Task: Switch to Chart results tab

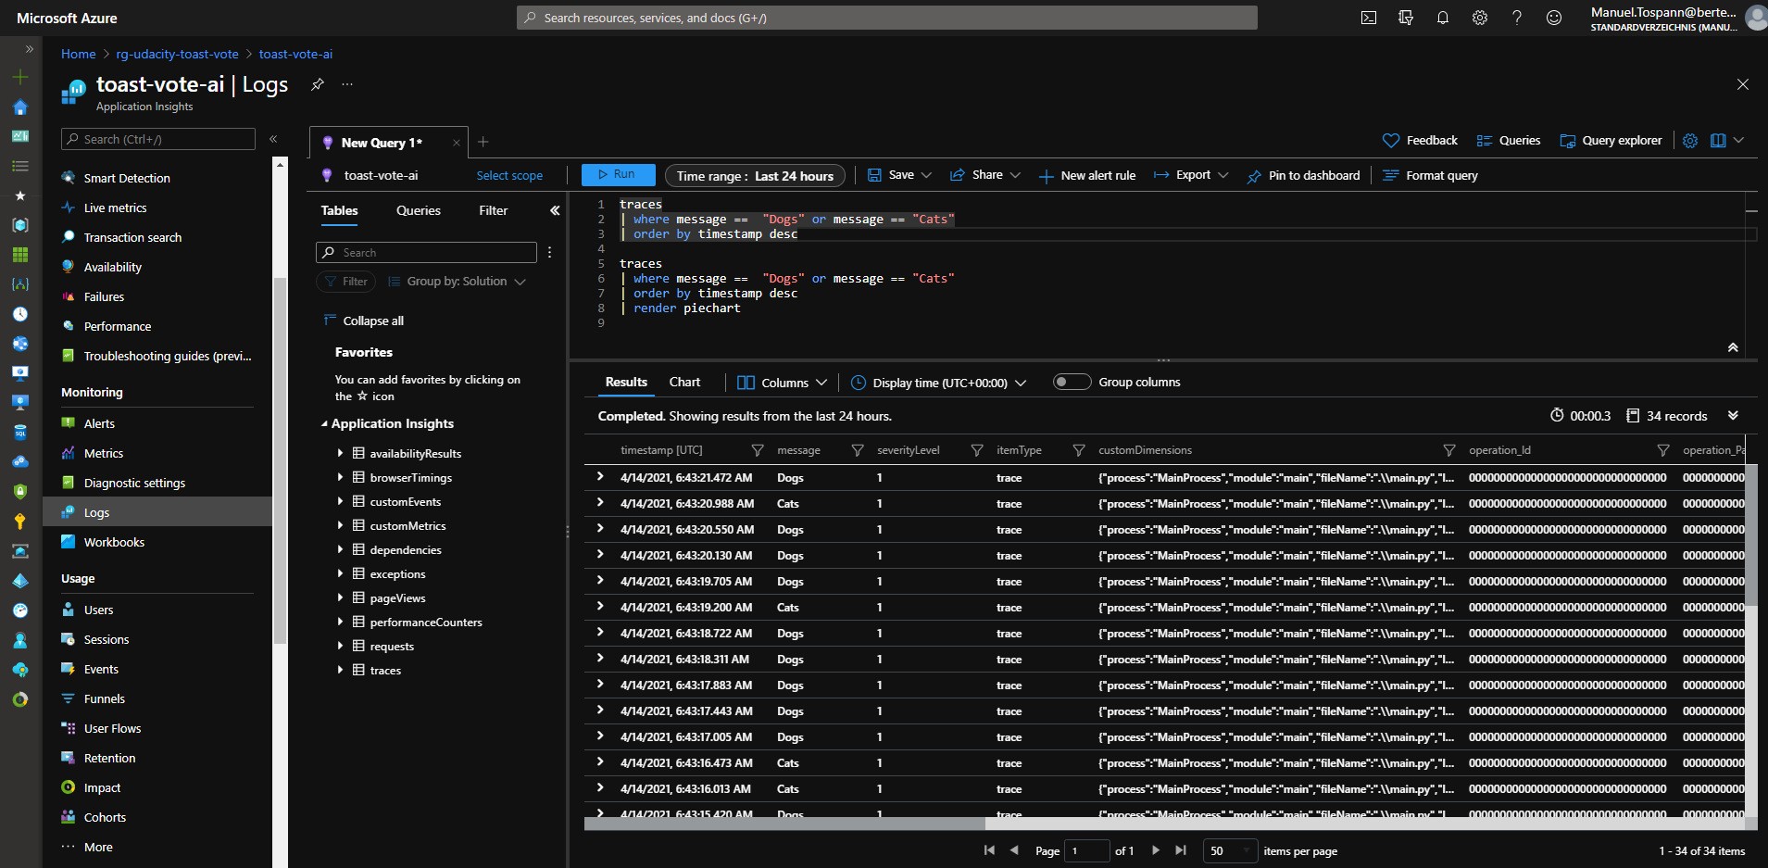Action: click(x=684, y=382)
